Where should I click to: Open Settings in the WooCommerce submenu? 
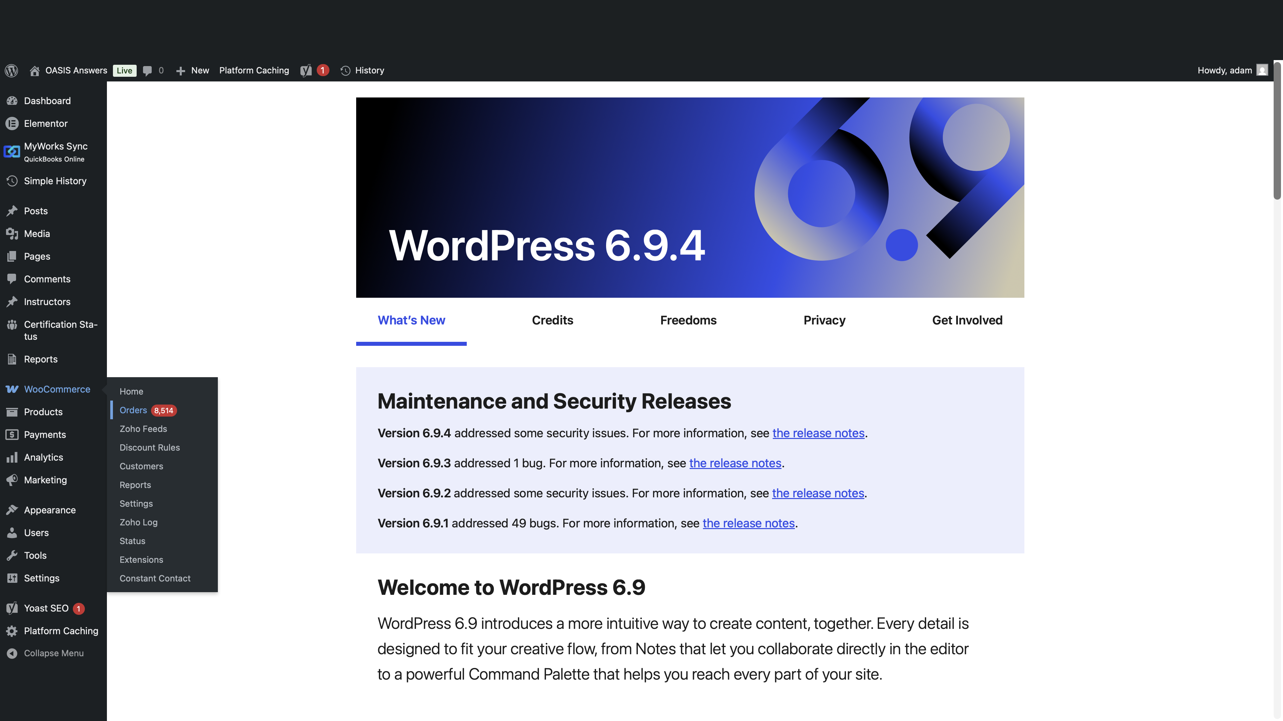click(x=136, y=504)
